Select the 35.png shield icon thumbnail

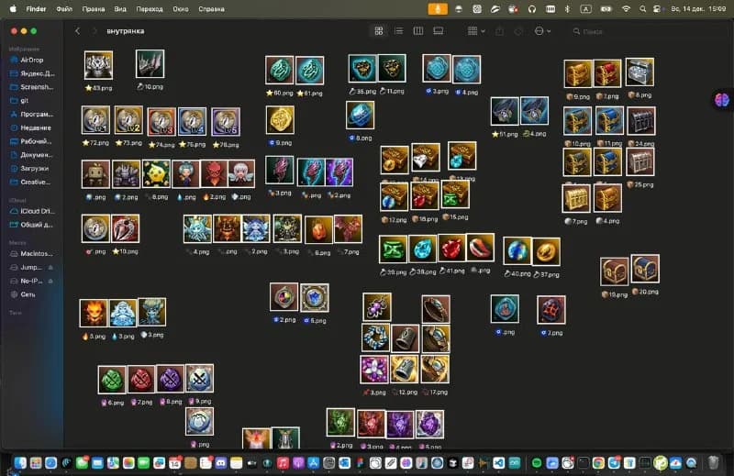pos(362,69)
